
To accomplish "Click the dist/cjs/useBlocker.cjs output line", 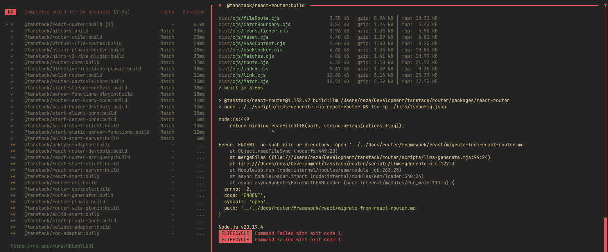I will point(328,50).
